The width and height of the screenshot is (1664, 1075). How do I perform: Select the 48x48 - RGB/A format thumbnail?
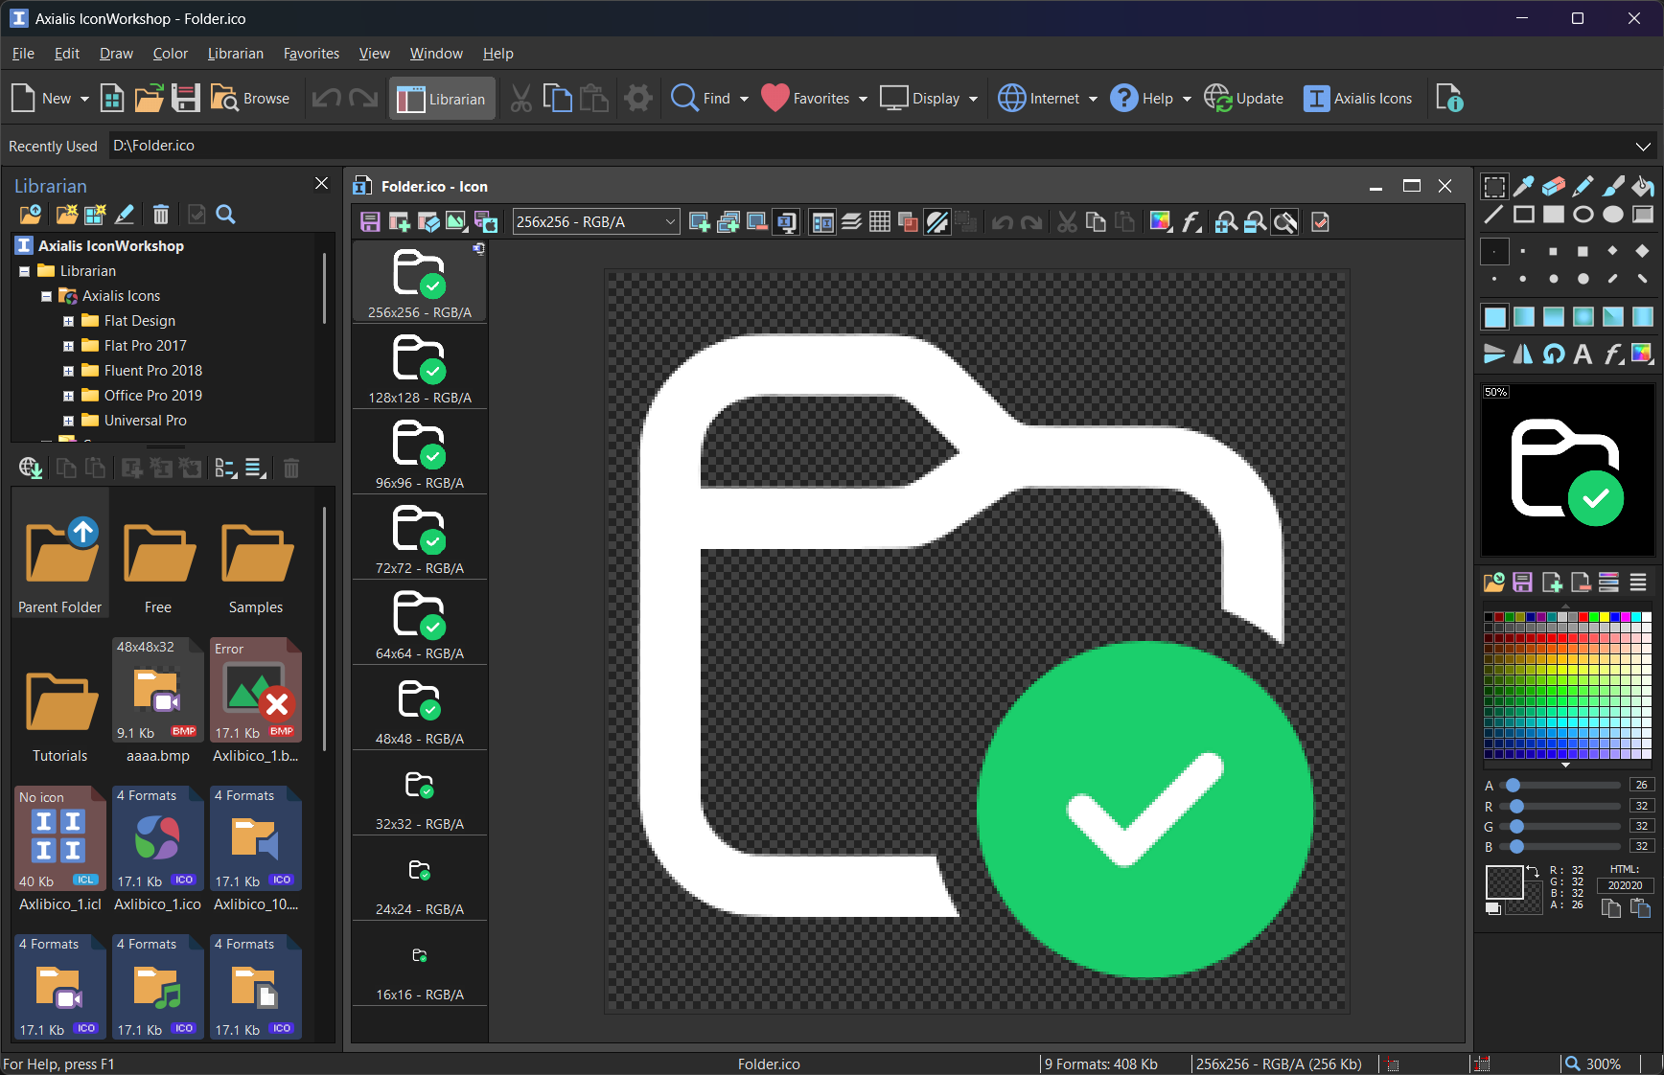pyautogui.click(x=419, y=709)
